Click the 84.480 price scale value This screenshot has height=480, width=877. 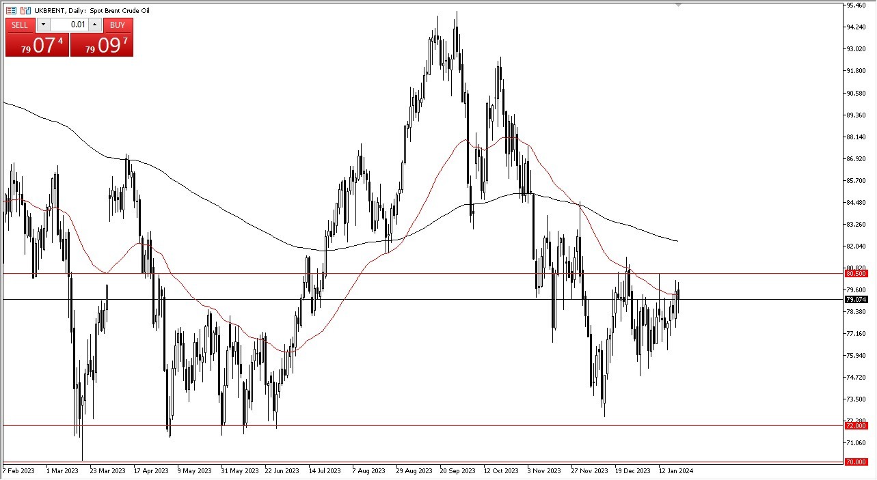coord(857,202)
